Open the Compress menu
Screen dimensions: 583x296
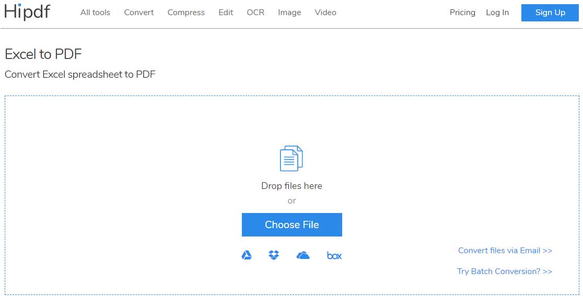pyautogui.click(x=186, y=12)
